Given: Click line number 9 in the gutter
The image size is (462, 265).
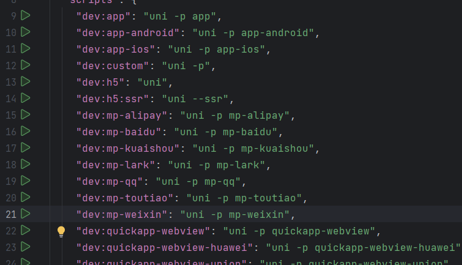Looking at the screenshot, I should (13, 16).
